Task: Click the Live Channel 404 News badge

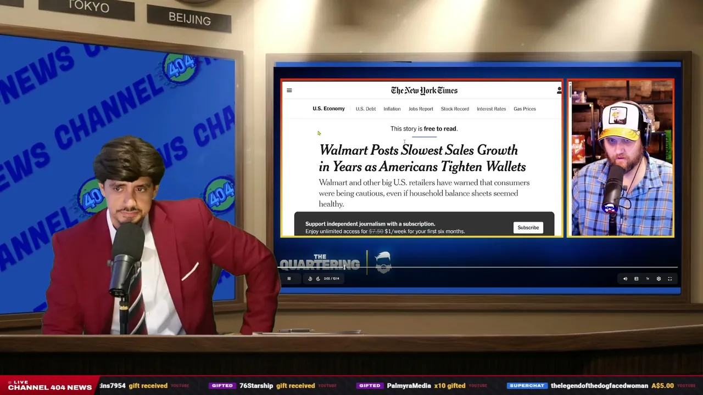Action: click(x=49, y=386)
